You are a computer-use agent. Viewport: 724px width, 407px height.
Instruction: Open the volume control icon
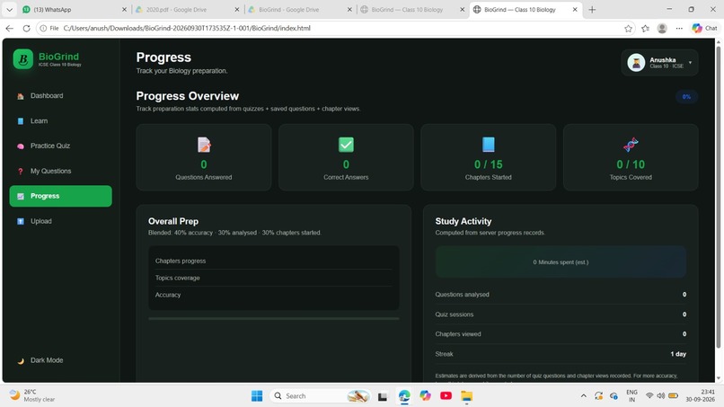tap(661, 396)
